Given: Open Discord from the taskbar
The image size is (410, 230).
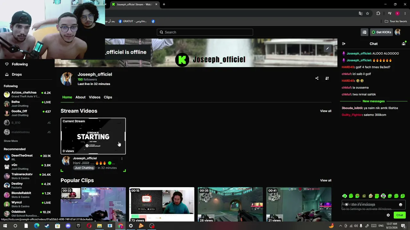Looking at the screenshot, I should click(x=68, y=226).
